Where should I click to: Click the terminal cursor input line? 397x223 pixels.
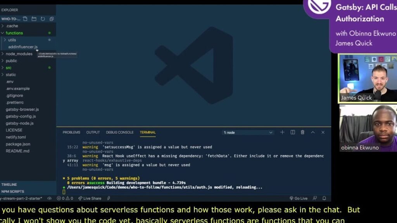pyautogui.click(x=64, y=192)
